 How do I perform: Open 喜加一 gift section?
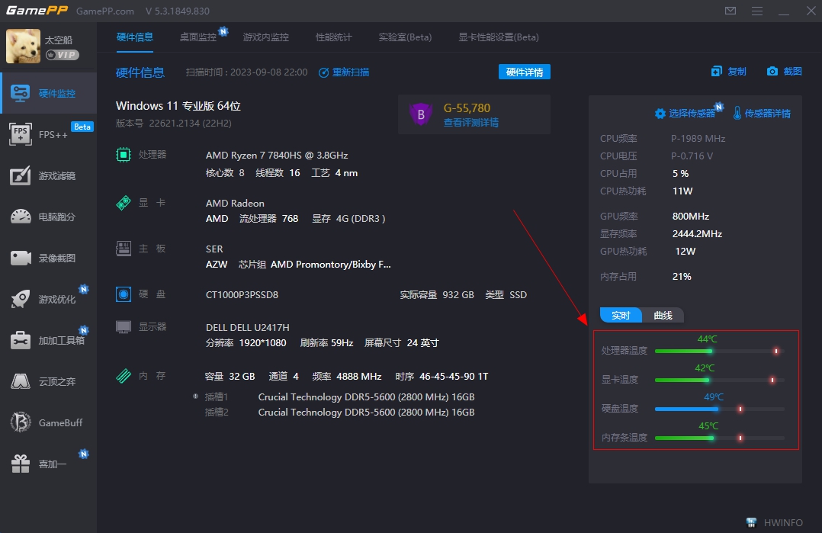pos(48,464)
